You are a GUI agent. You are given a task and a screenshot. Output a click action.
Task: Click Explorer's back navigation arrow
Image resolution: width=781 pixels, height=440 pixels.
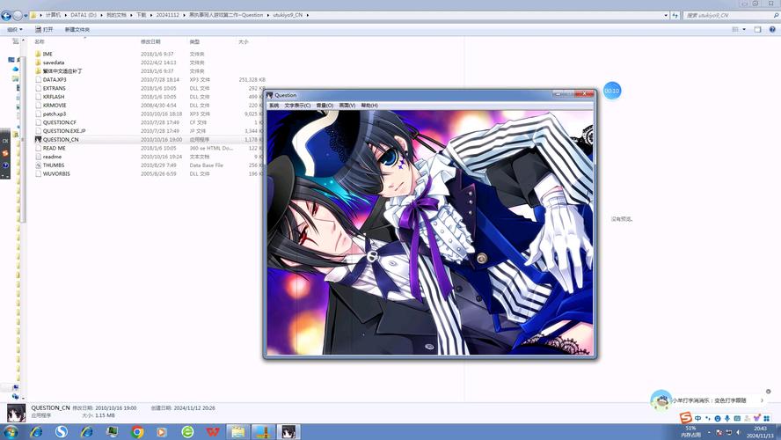pos(6,16)
